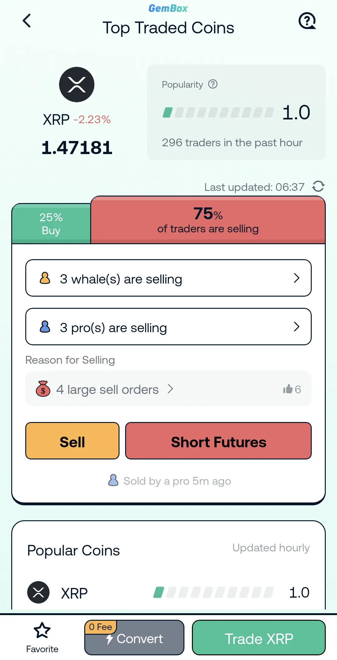
Task: Open the help search icon
Action: (307, 21)
